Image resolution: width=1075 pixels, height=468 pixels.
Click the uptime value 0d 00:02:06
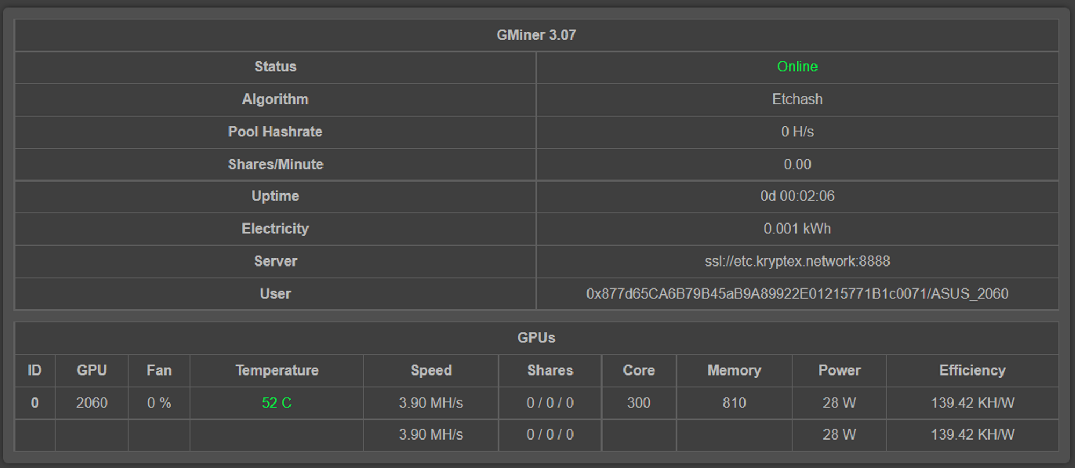[797, 196]
